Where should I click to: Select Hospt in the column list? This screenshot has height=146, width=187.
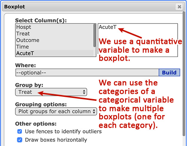tap(55, 27)
